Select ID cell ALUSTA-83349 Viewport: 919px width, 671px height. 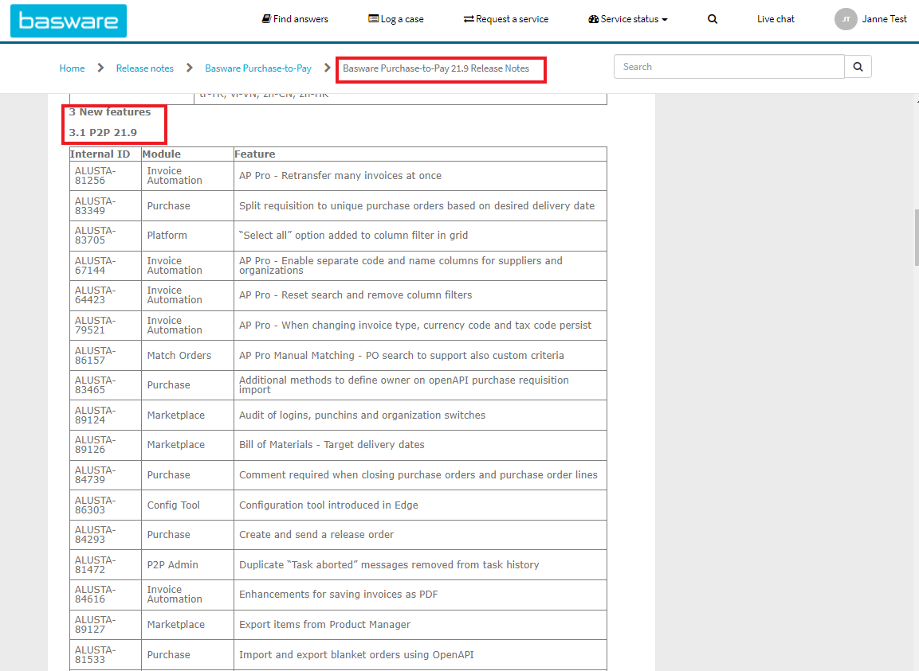click(105, 205)
